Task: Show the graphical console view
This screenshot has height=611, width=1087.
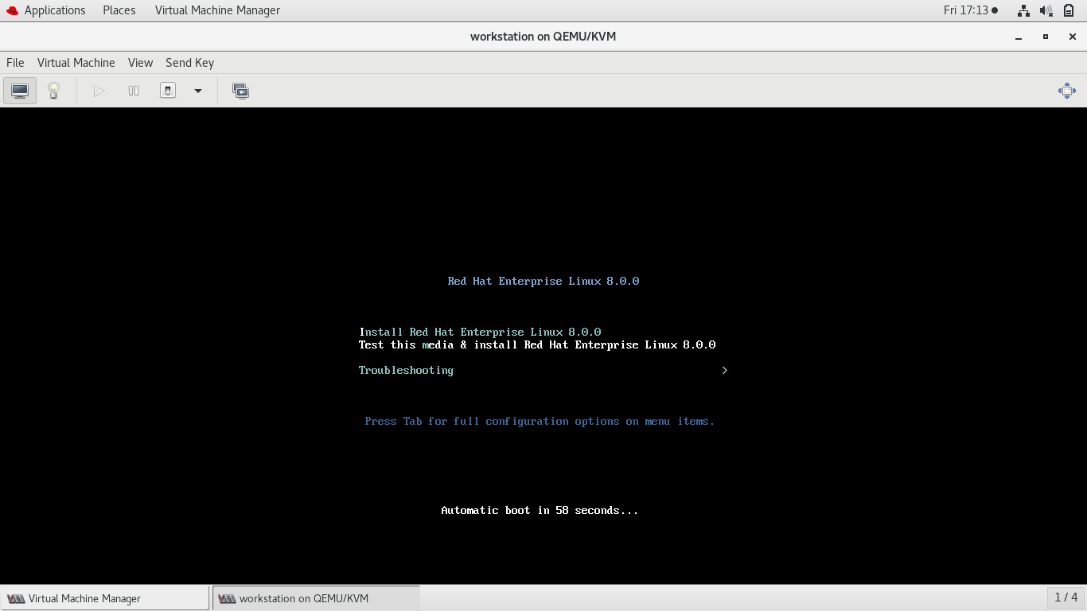Action: click(20, 91)
